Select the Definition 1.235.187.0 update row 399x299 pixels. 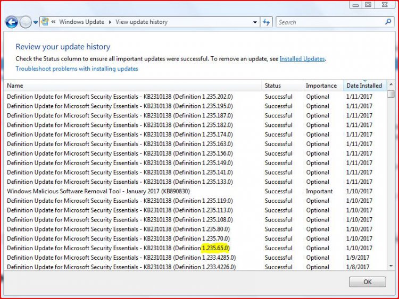(195, 116)
